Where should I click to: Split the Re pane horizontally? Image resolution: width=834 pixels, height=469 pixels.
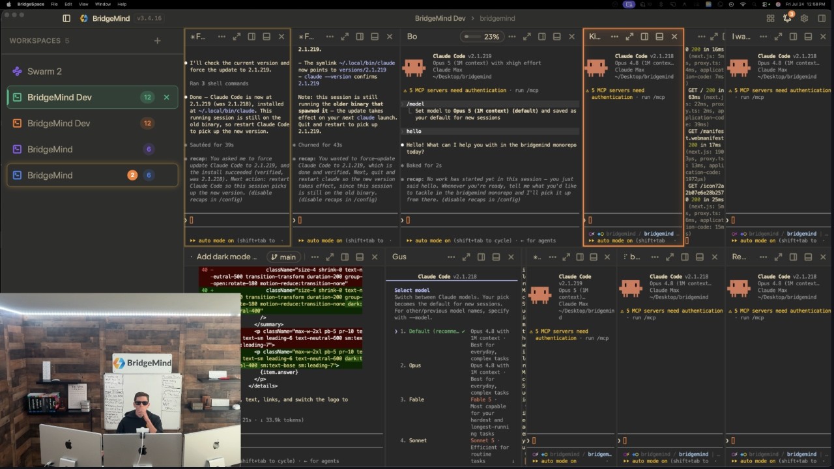click(x=807, y=257)
